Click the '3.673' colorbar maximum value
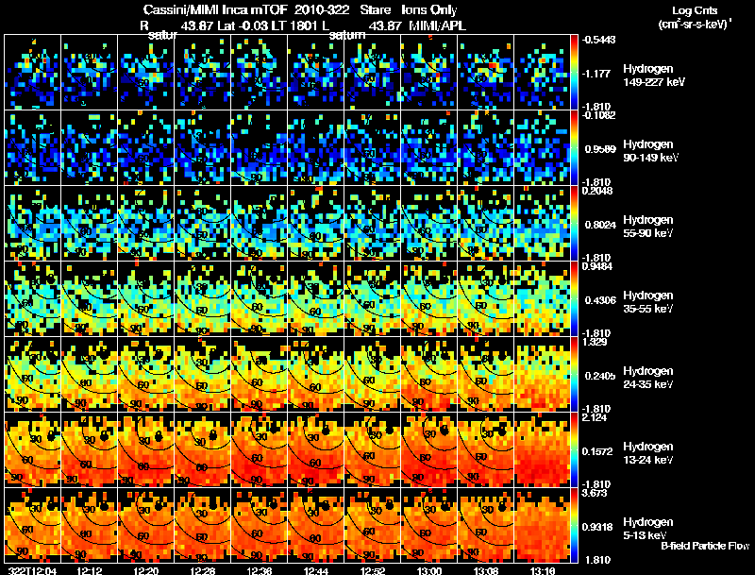The image size is (755, 575). pos(595,493)
